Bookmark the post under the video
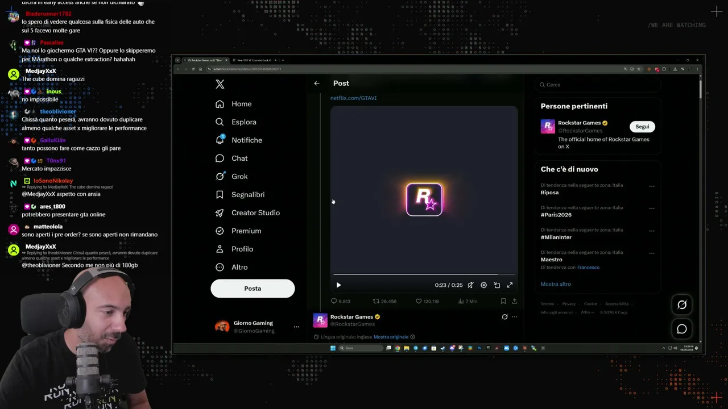Screen dimensions: 728x409 click(x=503, y=302)
